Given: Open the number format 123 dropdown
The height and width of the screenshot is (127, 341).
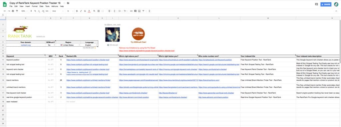Looking at the screenshot, I should point(47,11).
